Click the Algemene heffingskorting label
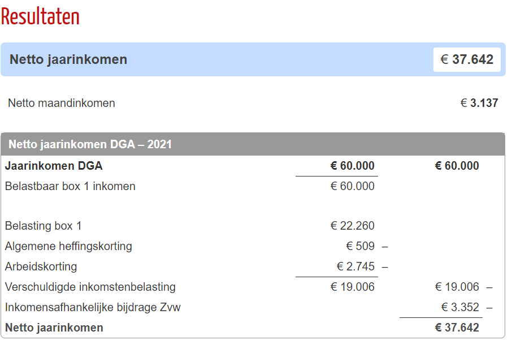The width and height of the screenshot is (512, 340). click(68, 246)
